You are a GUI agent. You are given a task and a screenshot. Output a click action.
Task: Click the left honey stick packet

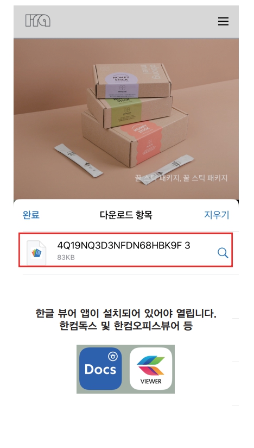78,160
